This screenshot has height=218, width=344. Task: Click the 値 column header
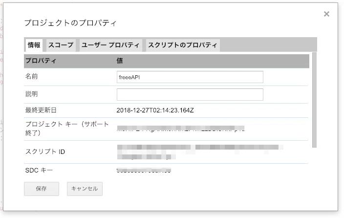coord(120,61)
